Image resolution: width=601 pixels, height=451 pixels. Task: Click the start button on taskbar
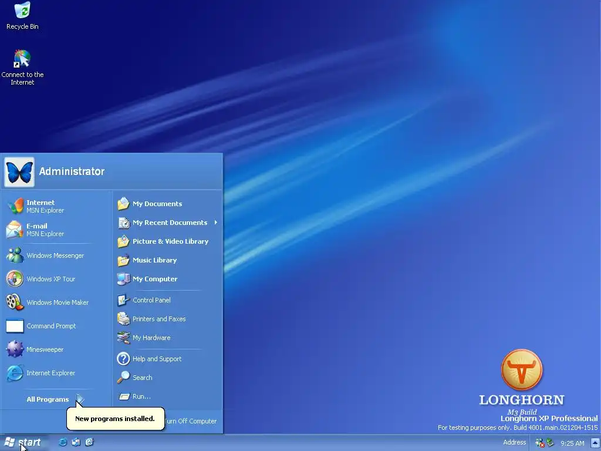coord(23,443)
